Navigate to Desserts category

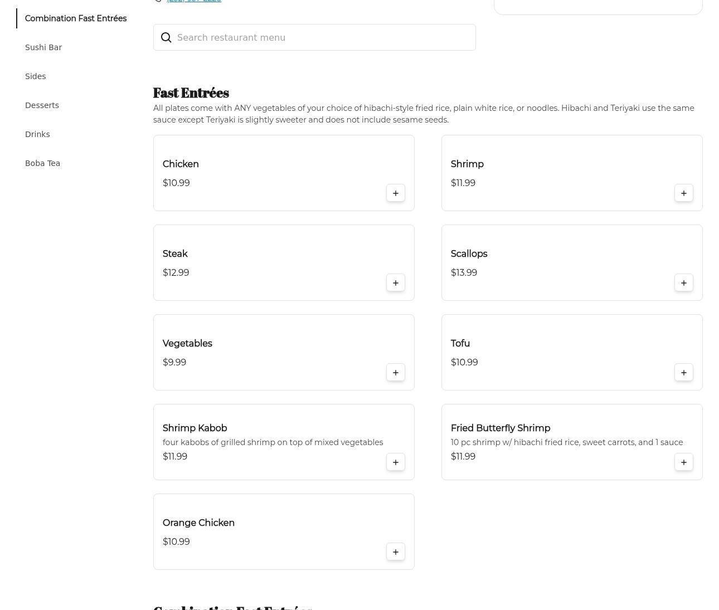click(x=42, y=105)
